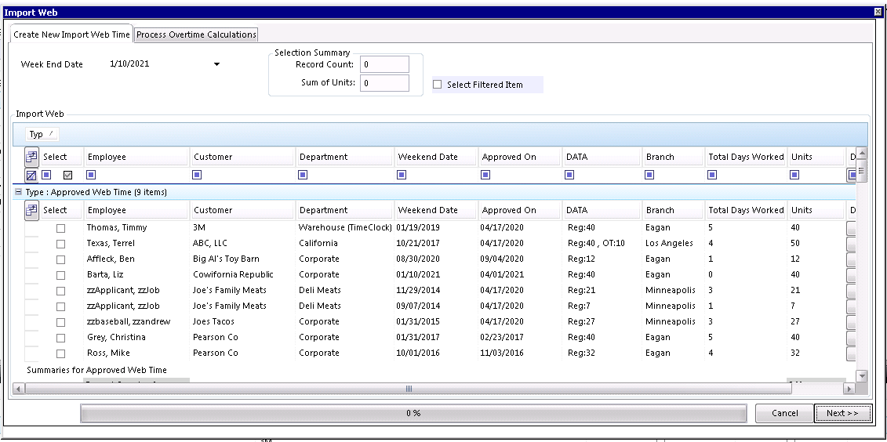
Task: Tick the checkbox for Affleck, Ben
Action: point(60,260)
